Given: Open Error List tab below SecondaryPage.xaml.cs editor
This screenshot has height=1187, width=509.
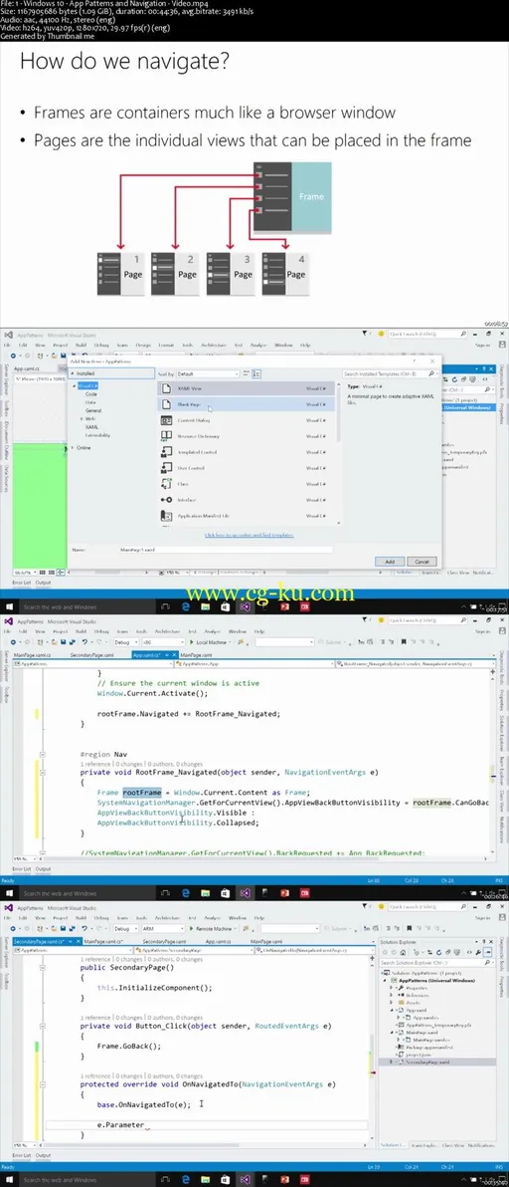Looking at the screenshot, I should pos(22,1154).
